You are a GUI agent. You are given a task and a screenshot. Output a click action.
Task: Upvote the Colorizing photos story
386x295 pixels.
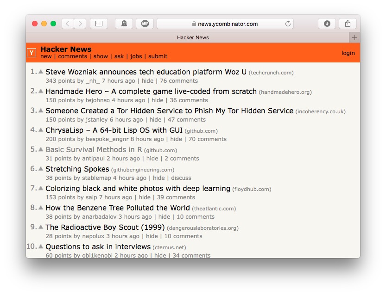pos(41,188)
